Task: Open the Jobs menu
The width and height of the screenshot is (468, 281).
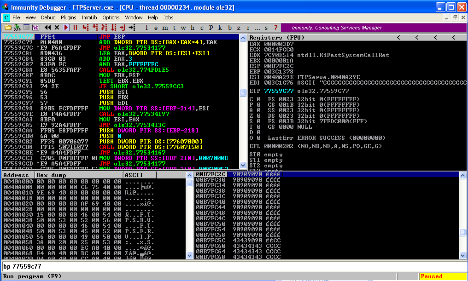Action: pyautogui.click(x=168, y=17)
